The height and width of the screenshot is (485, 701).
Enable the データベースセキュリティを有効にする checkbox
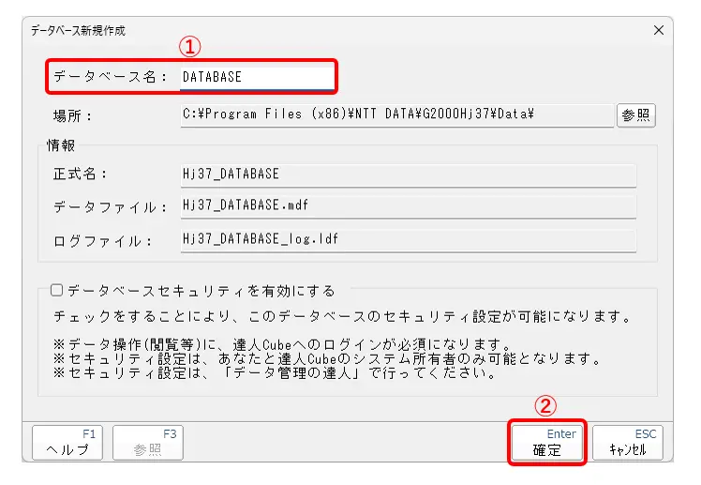pyautogui.click(x=57, y=291)
